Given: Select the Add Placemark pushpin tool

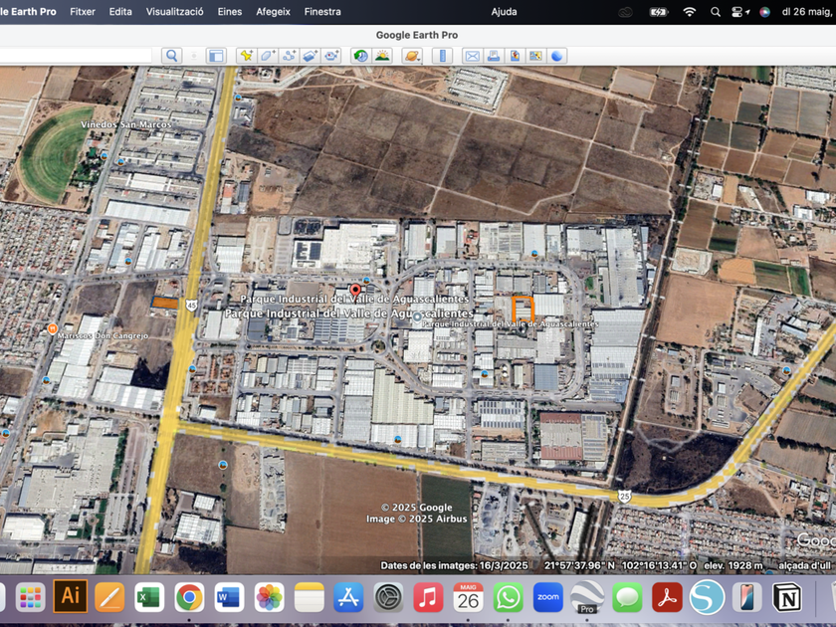Looking at the screenshot, I should coord(246,56).
